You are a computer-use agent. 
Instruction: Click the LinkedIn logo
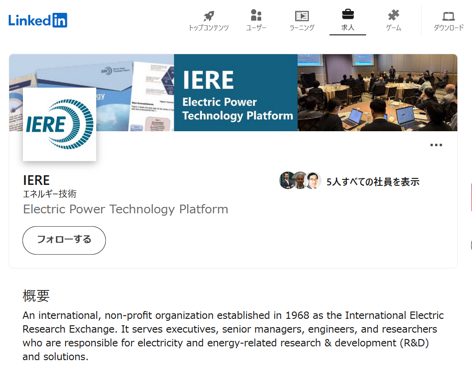click(38, 20)
